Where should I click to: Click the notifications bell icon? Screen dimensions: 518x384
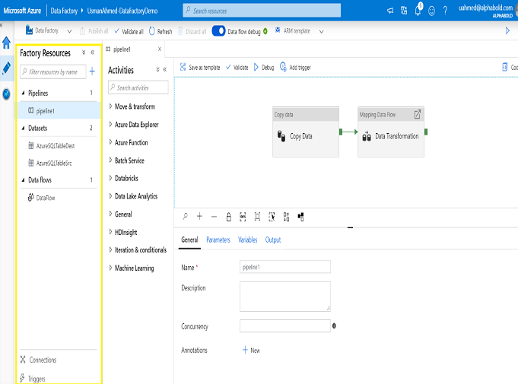point(418,11)
